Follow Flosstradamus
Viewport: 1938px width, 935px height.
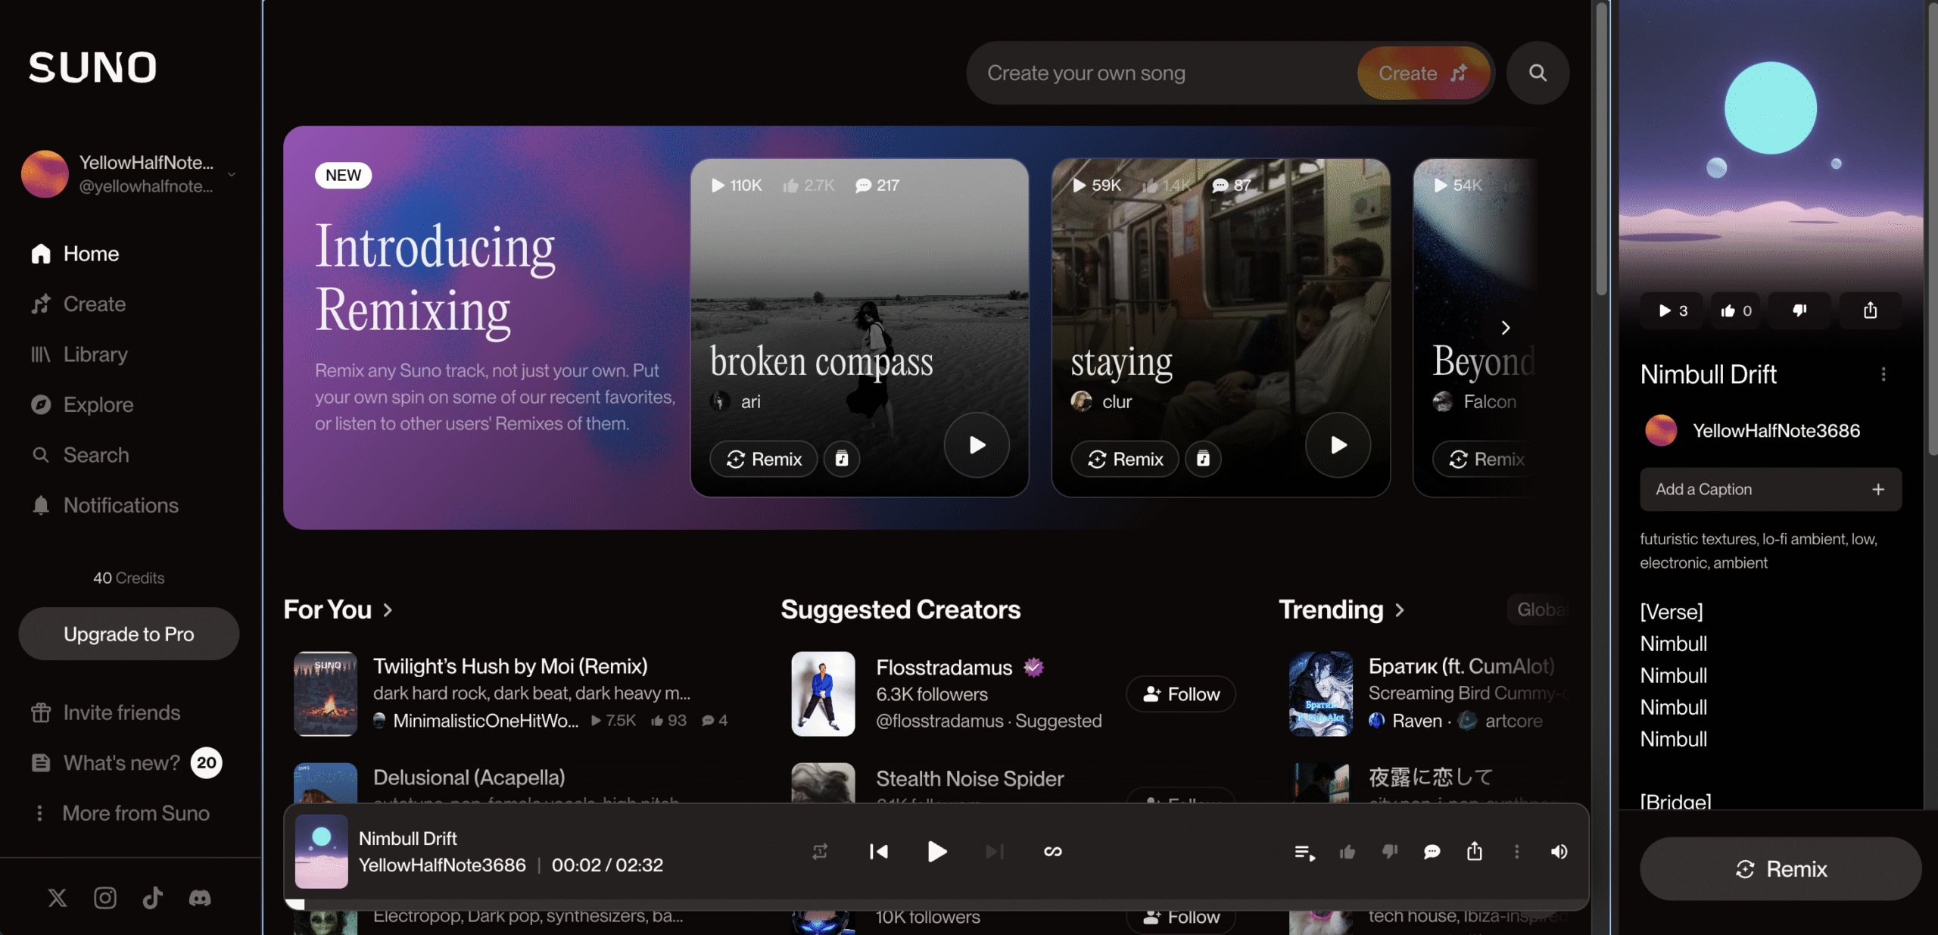pyautogui.click(x=1181, y=694)
